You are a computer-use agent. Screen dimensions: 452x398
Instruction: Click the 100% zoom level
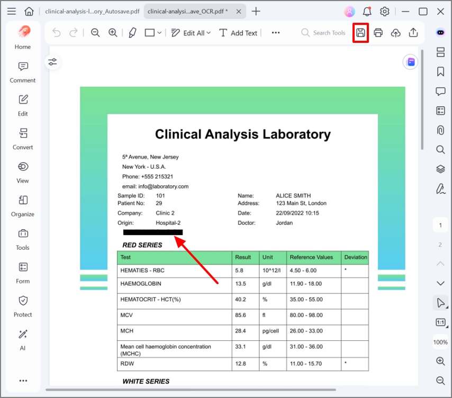click(440, 342)
